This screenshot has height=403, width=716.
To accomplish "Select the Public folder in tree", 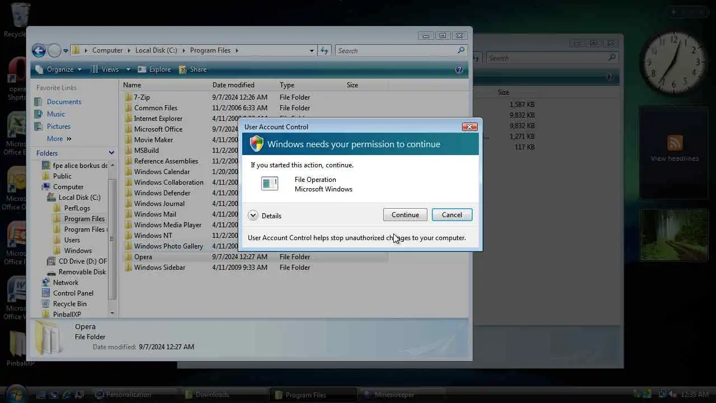I will pyautogui.click(x=62, y=176).
